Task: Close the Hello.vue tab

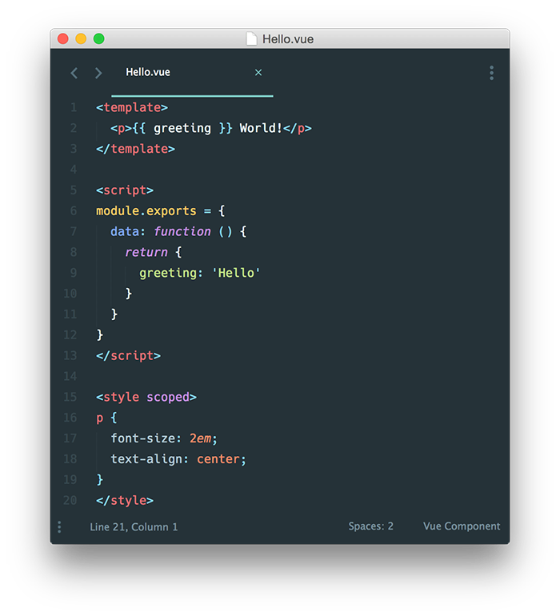Action: 258,72
